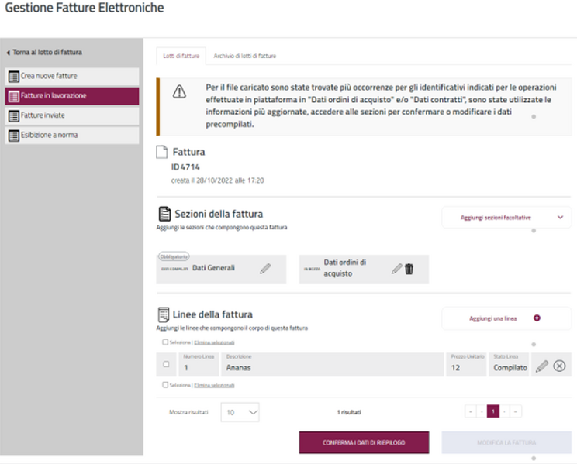Click the Esibizione a norma sidebar icon
This screenshot has width=577, height=464.
[x=13, y=135]
